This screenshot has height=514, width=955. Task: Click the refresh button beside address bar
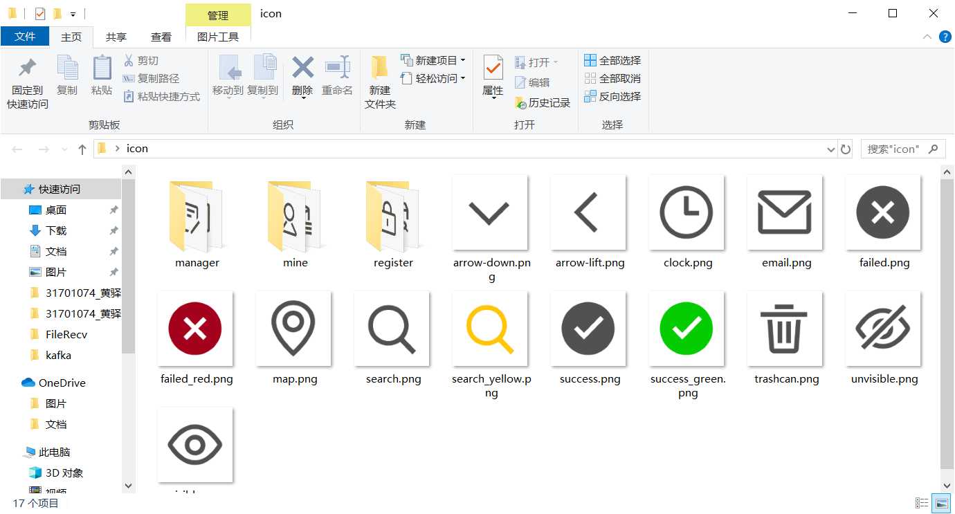coord(845,149)
